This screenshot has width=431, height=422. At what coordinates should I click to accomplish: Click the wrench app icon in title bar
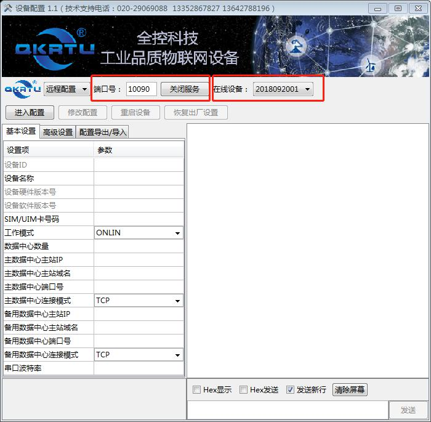[x=7, y=8]
